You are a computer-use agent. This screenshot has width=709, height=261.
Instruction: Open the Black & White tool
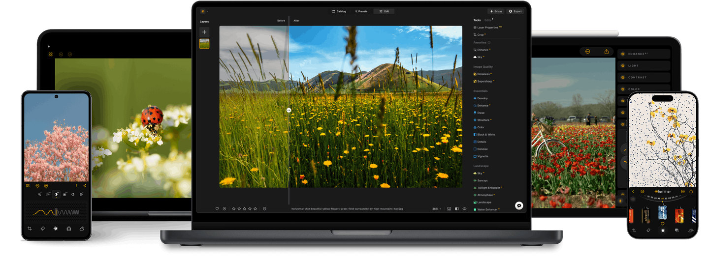click(x=484, y=135)
